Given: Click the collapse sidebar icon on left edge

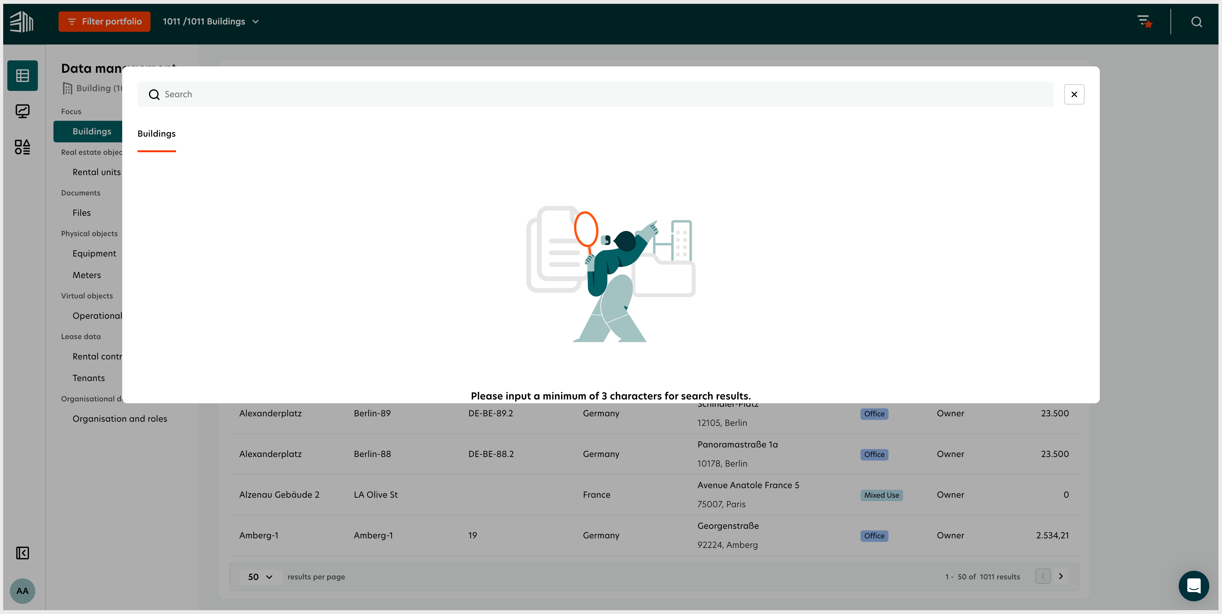Looking at the screenshot, I should tap(22, 553).
